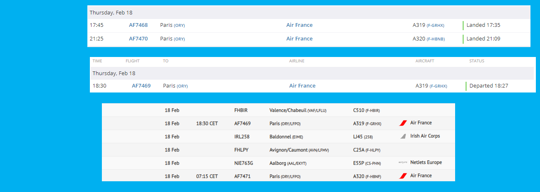Click Irish Air Corps tail icon

pyautogui.click(x=403, y=136)
